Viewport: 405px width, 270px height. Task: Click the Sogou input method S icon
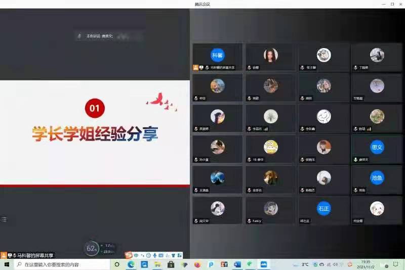click(129, 255)
